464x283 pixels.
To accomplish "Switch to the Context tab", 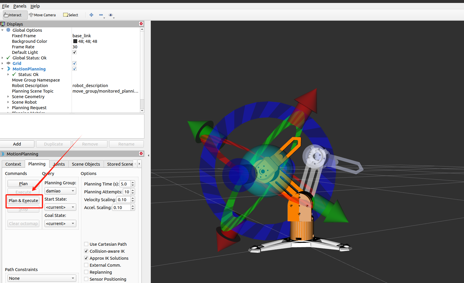I will (13, 164).
